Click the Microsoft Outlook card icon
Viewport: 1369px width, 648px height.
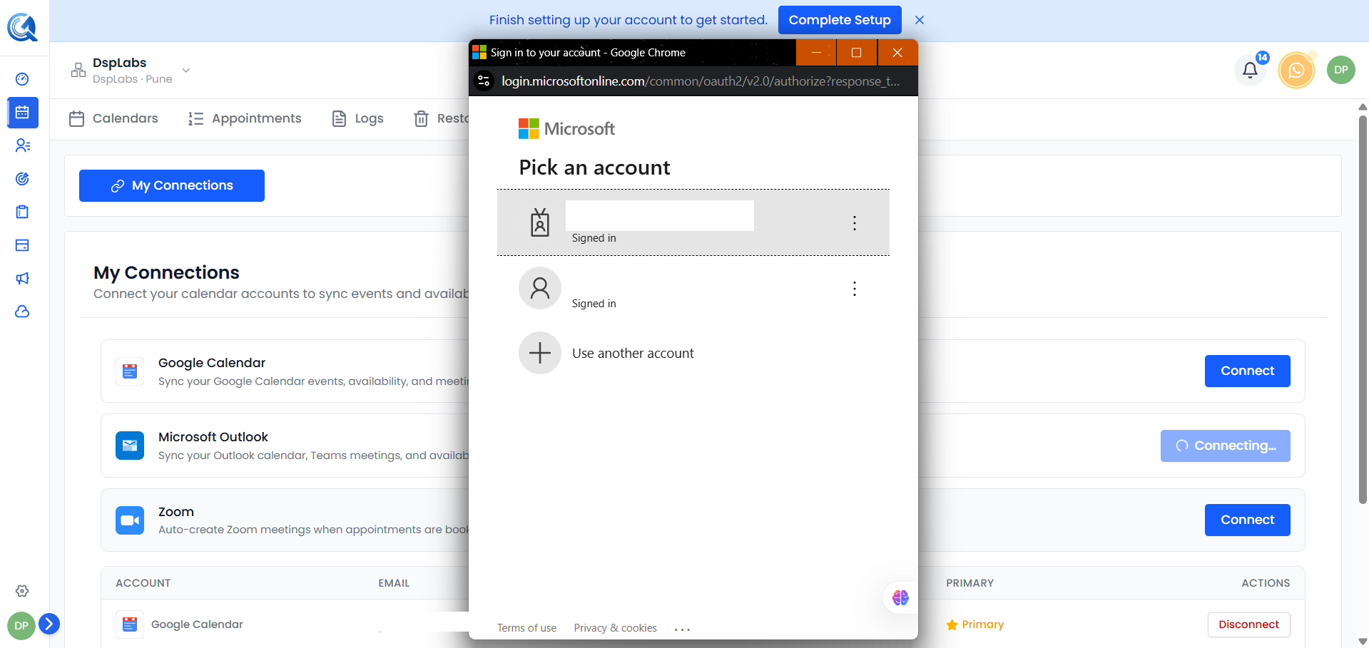(x=130, y=446)
